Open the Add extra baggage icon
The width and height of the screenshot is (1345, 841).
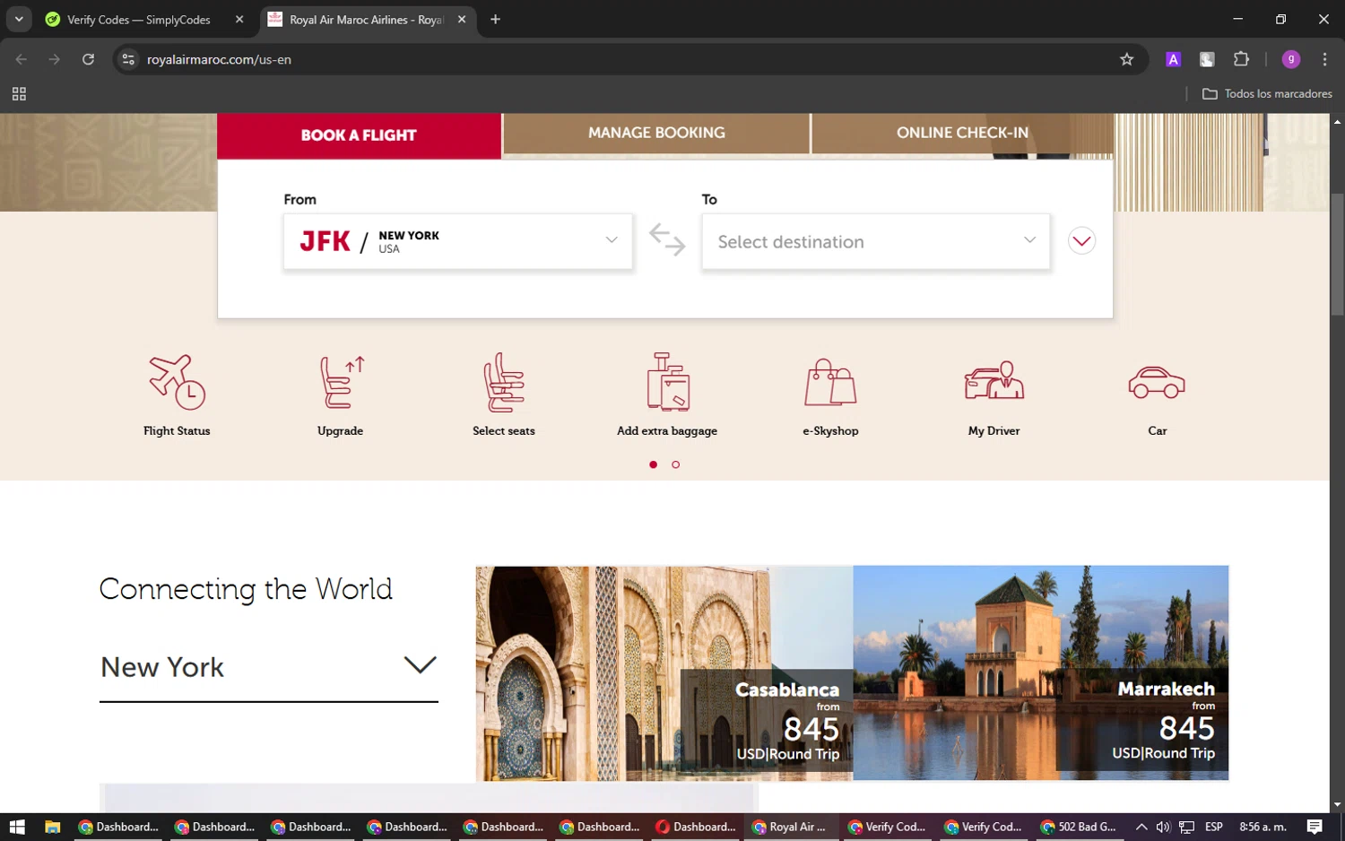(x=667, y=383)
